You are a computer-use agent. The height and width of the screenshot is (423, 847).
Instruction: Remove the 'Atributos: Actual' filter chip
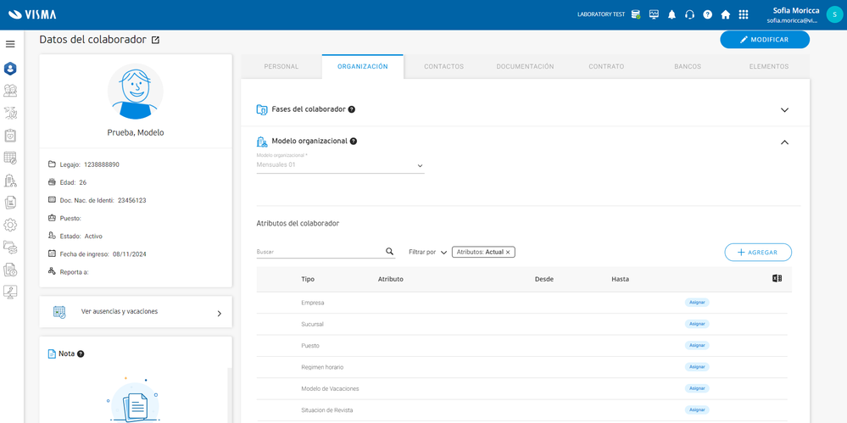pos(508,253)
